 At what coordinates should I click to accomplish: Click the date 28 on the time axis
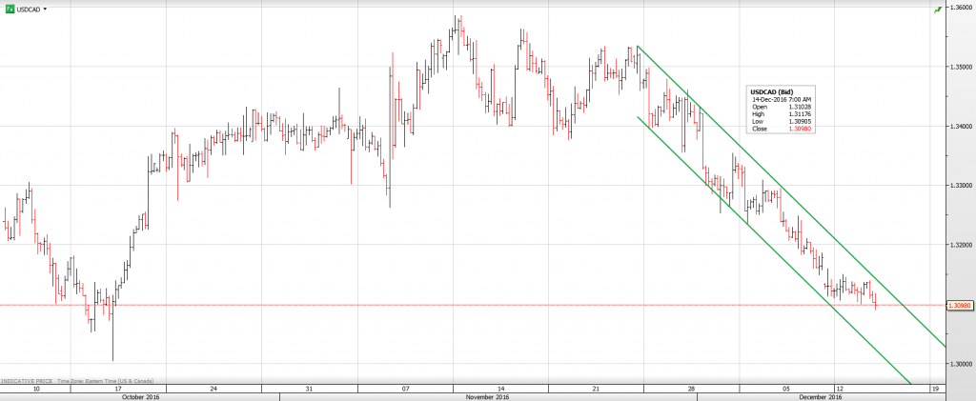(x=690, y=389)
